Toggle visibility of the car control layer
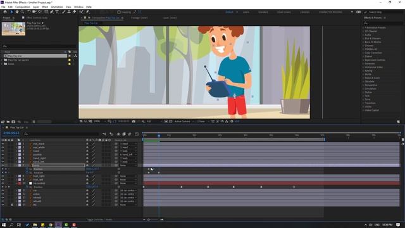The image size is (405, 228). tap(3, 183)
